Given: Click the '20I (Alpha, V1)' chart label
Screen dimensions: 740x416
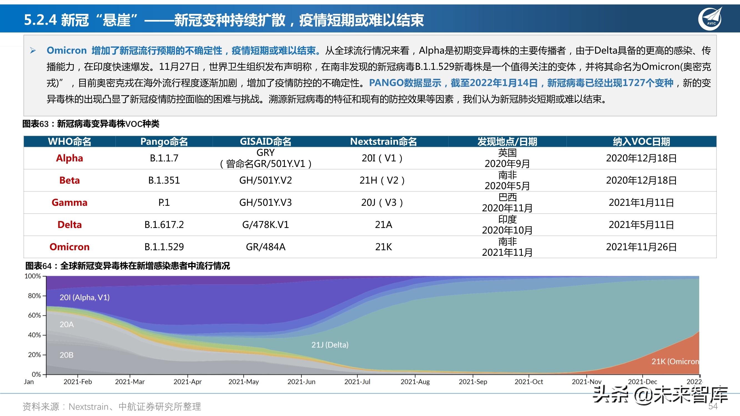Looking at the screenshot, I should click(x=84, y=297).
